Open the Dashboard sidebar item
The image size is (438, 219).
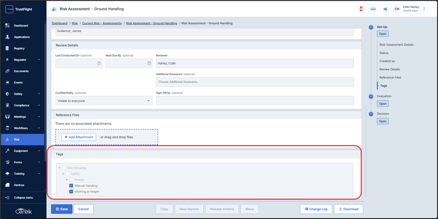(x=21, y=26)
